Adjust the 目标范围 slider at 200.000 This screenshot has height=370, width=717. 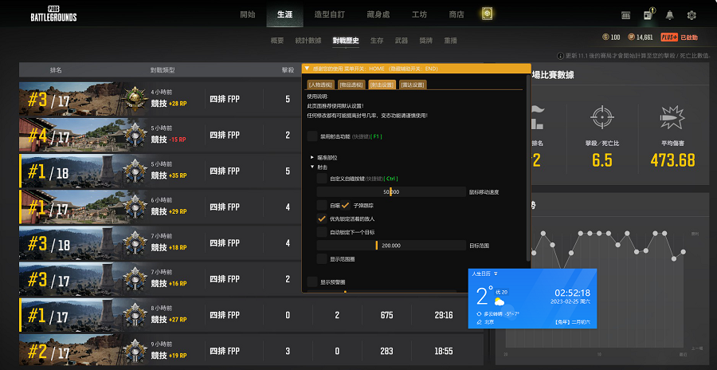click(391, 246)
